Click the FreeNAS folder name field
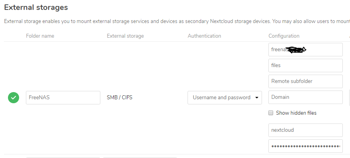Viewport: 350px width, 158px height. coord(63,98)
